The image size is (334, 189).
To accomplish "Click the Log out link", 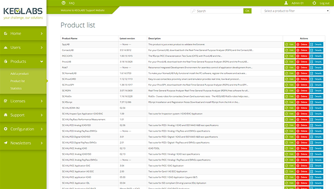I will [324, 3].
